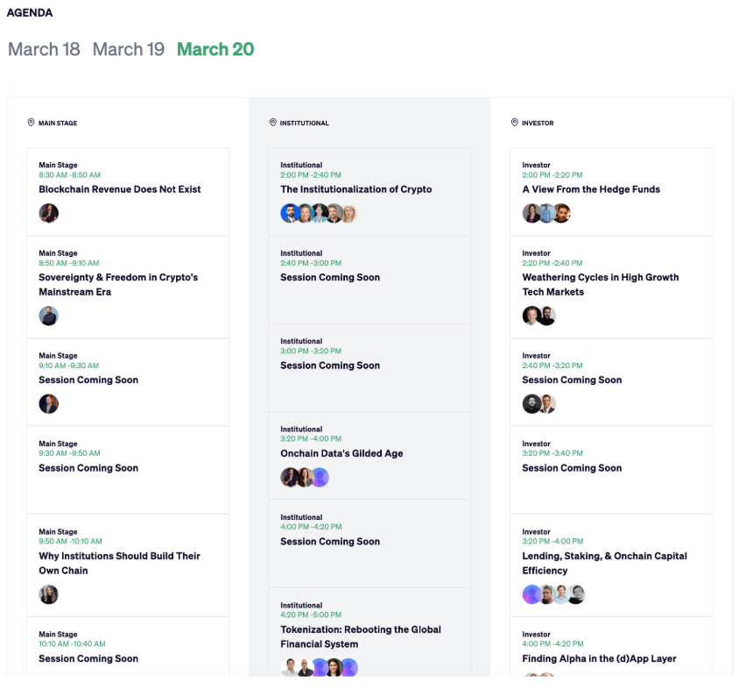Switch to the March 19 agenda tab

[128, 49]
